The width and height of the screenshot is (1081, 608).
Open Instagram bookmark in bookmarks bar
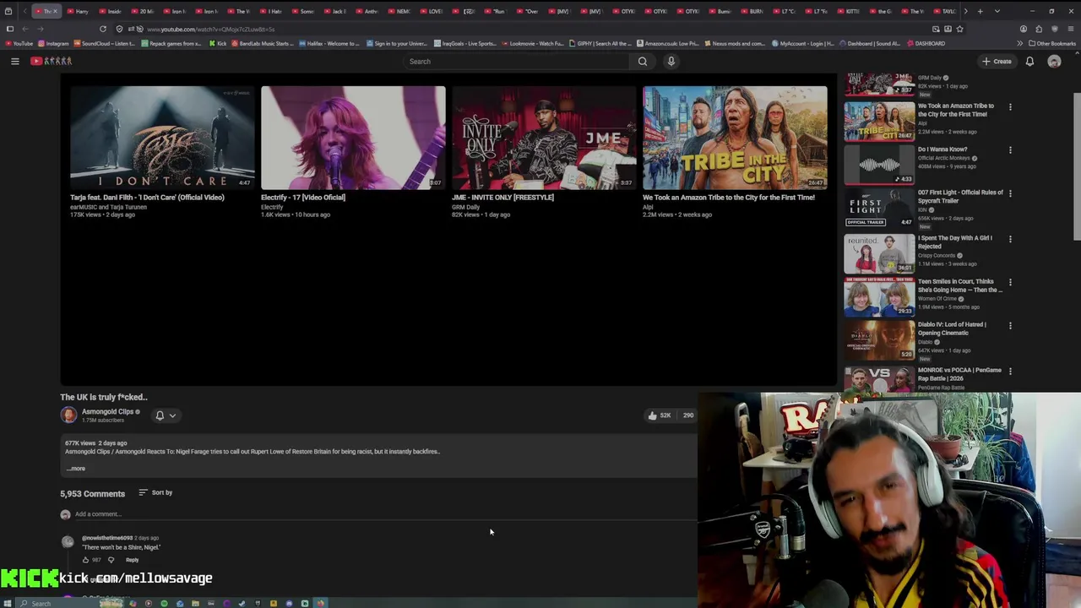tap(53, 43)
